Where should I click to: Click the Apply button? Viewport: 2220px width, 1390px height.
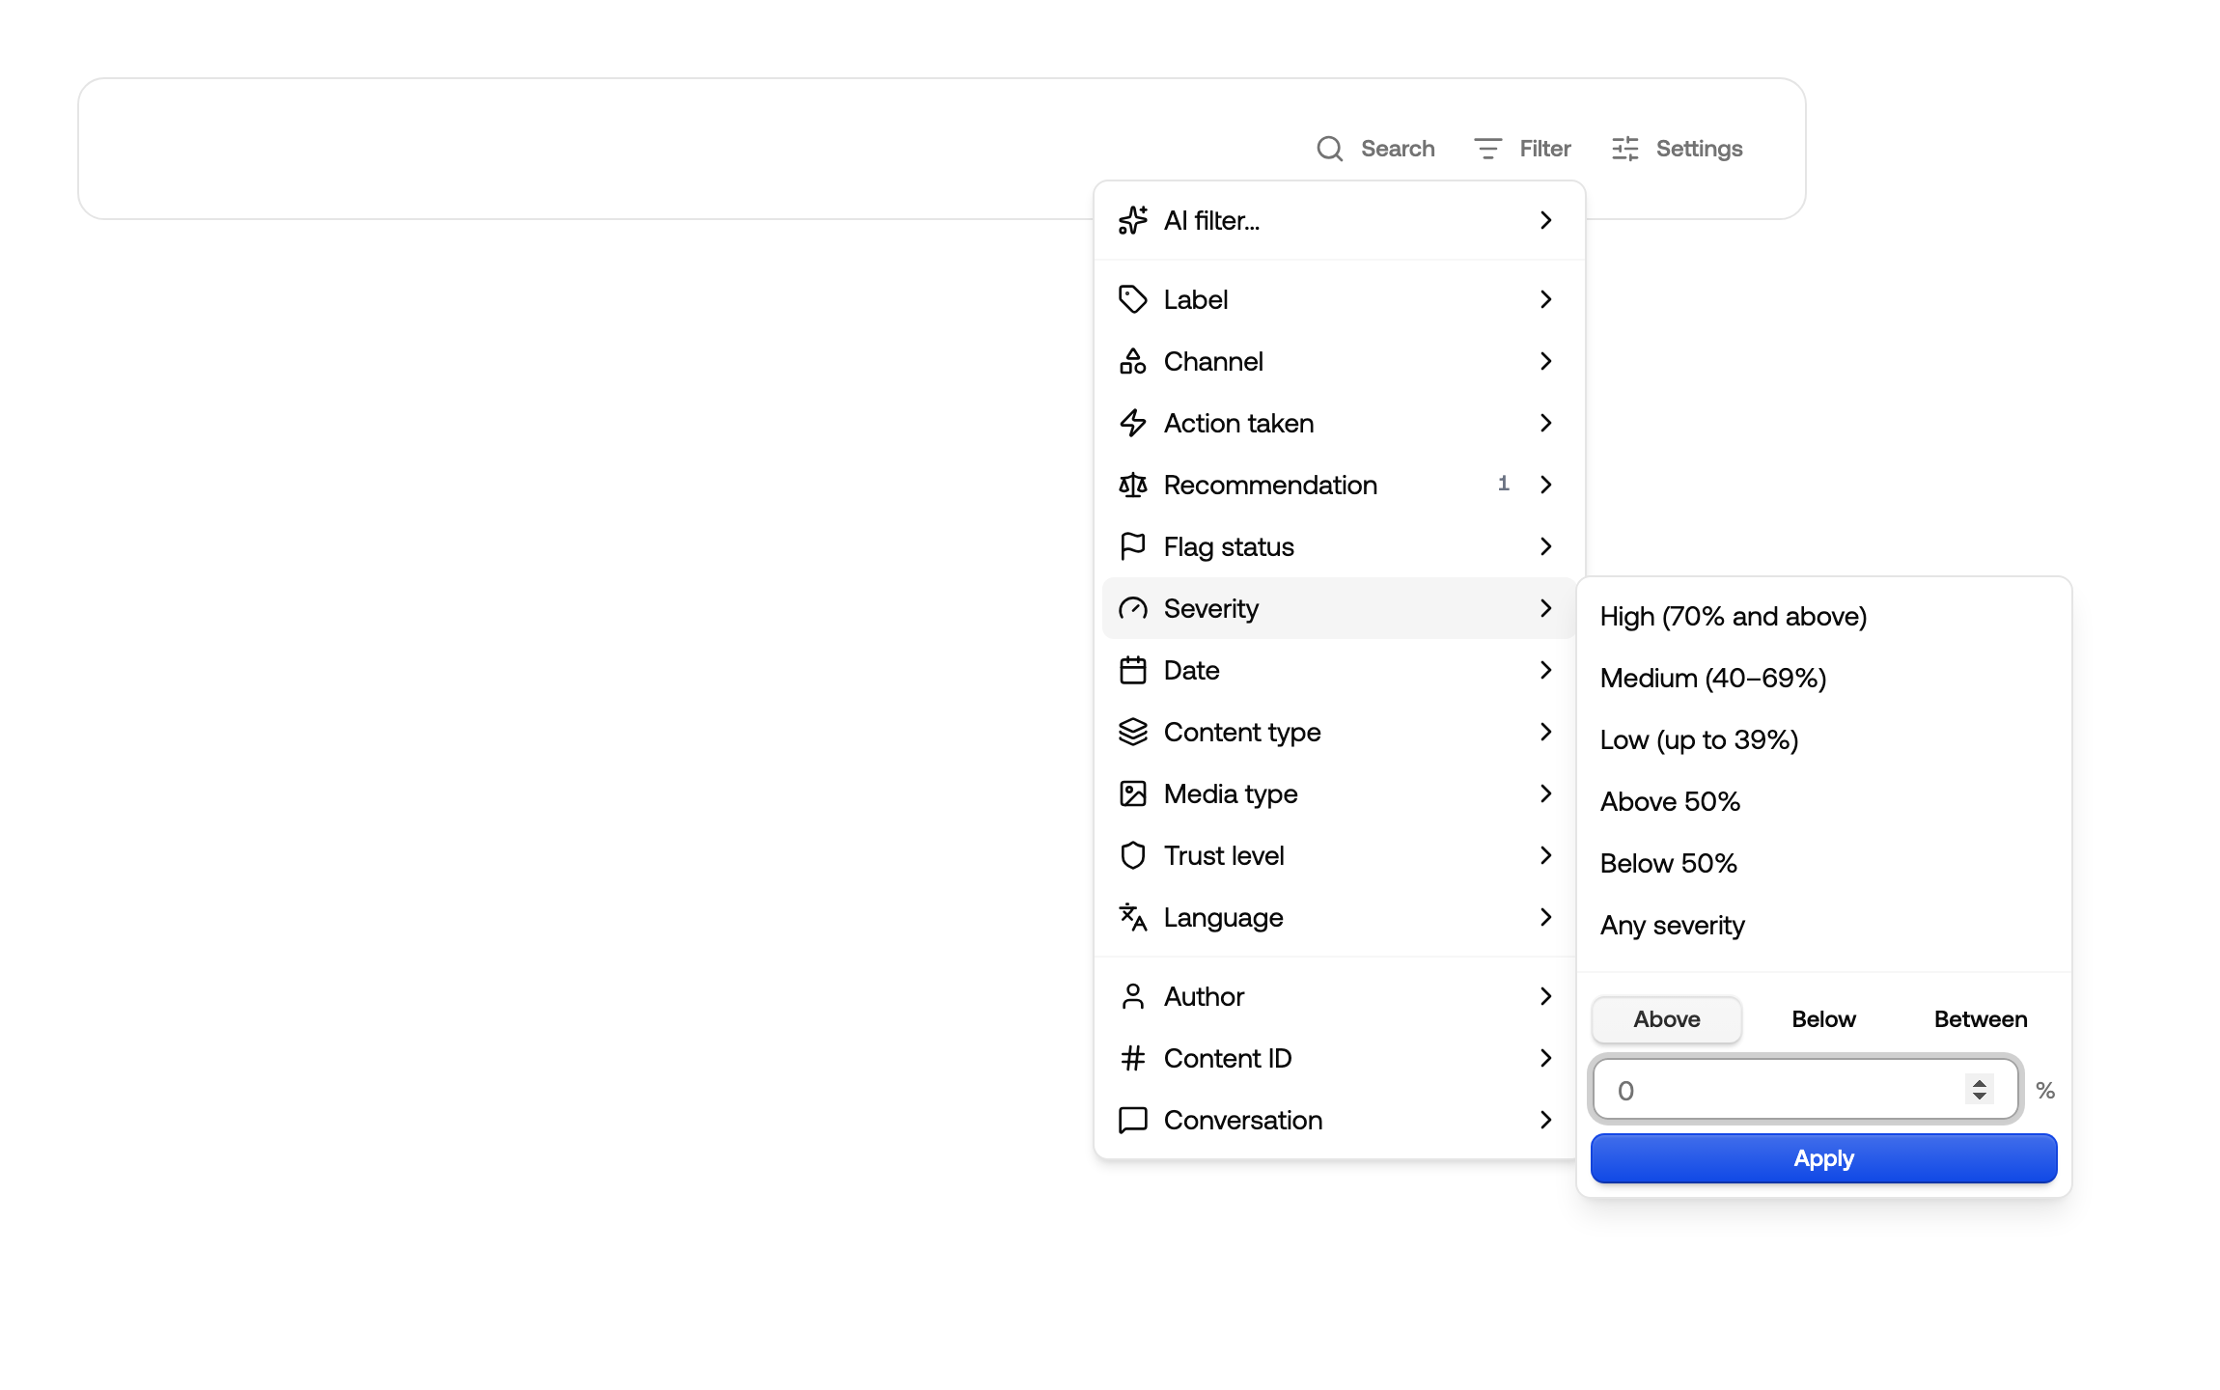click(x=1823, y=1158)
